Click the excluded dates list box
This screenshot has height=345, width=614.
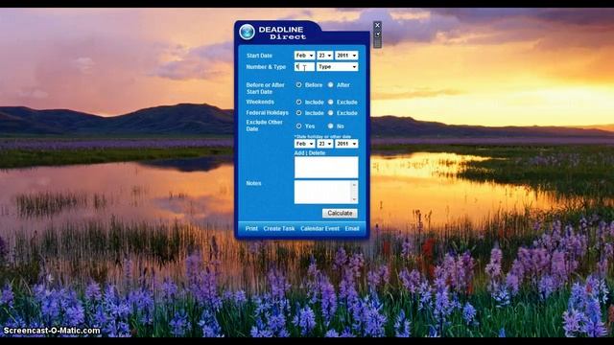click(326, 168)
